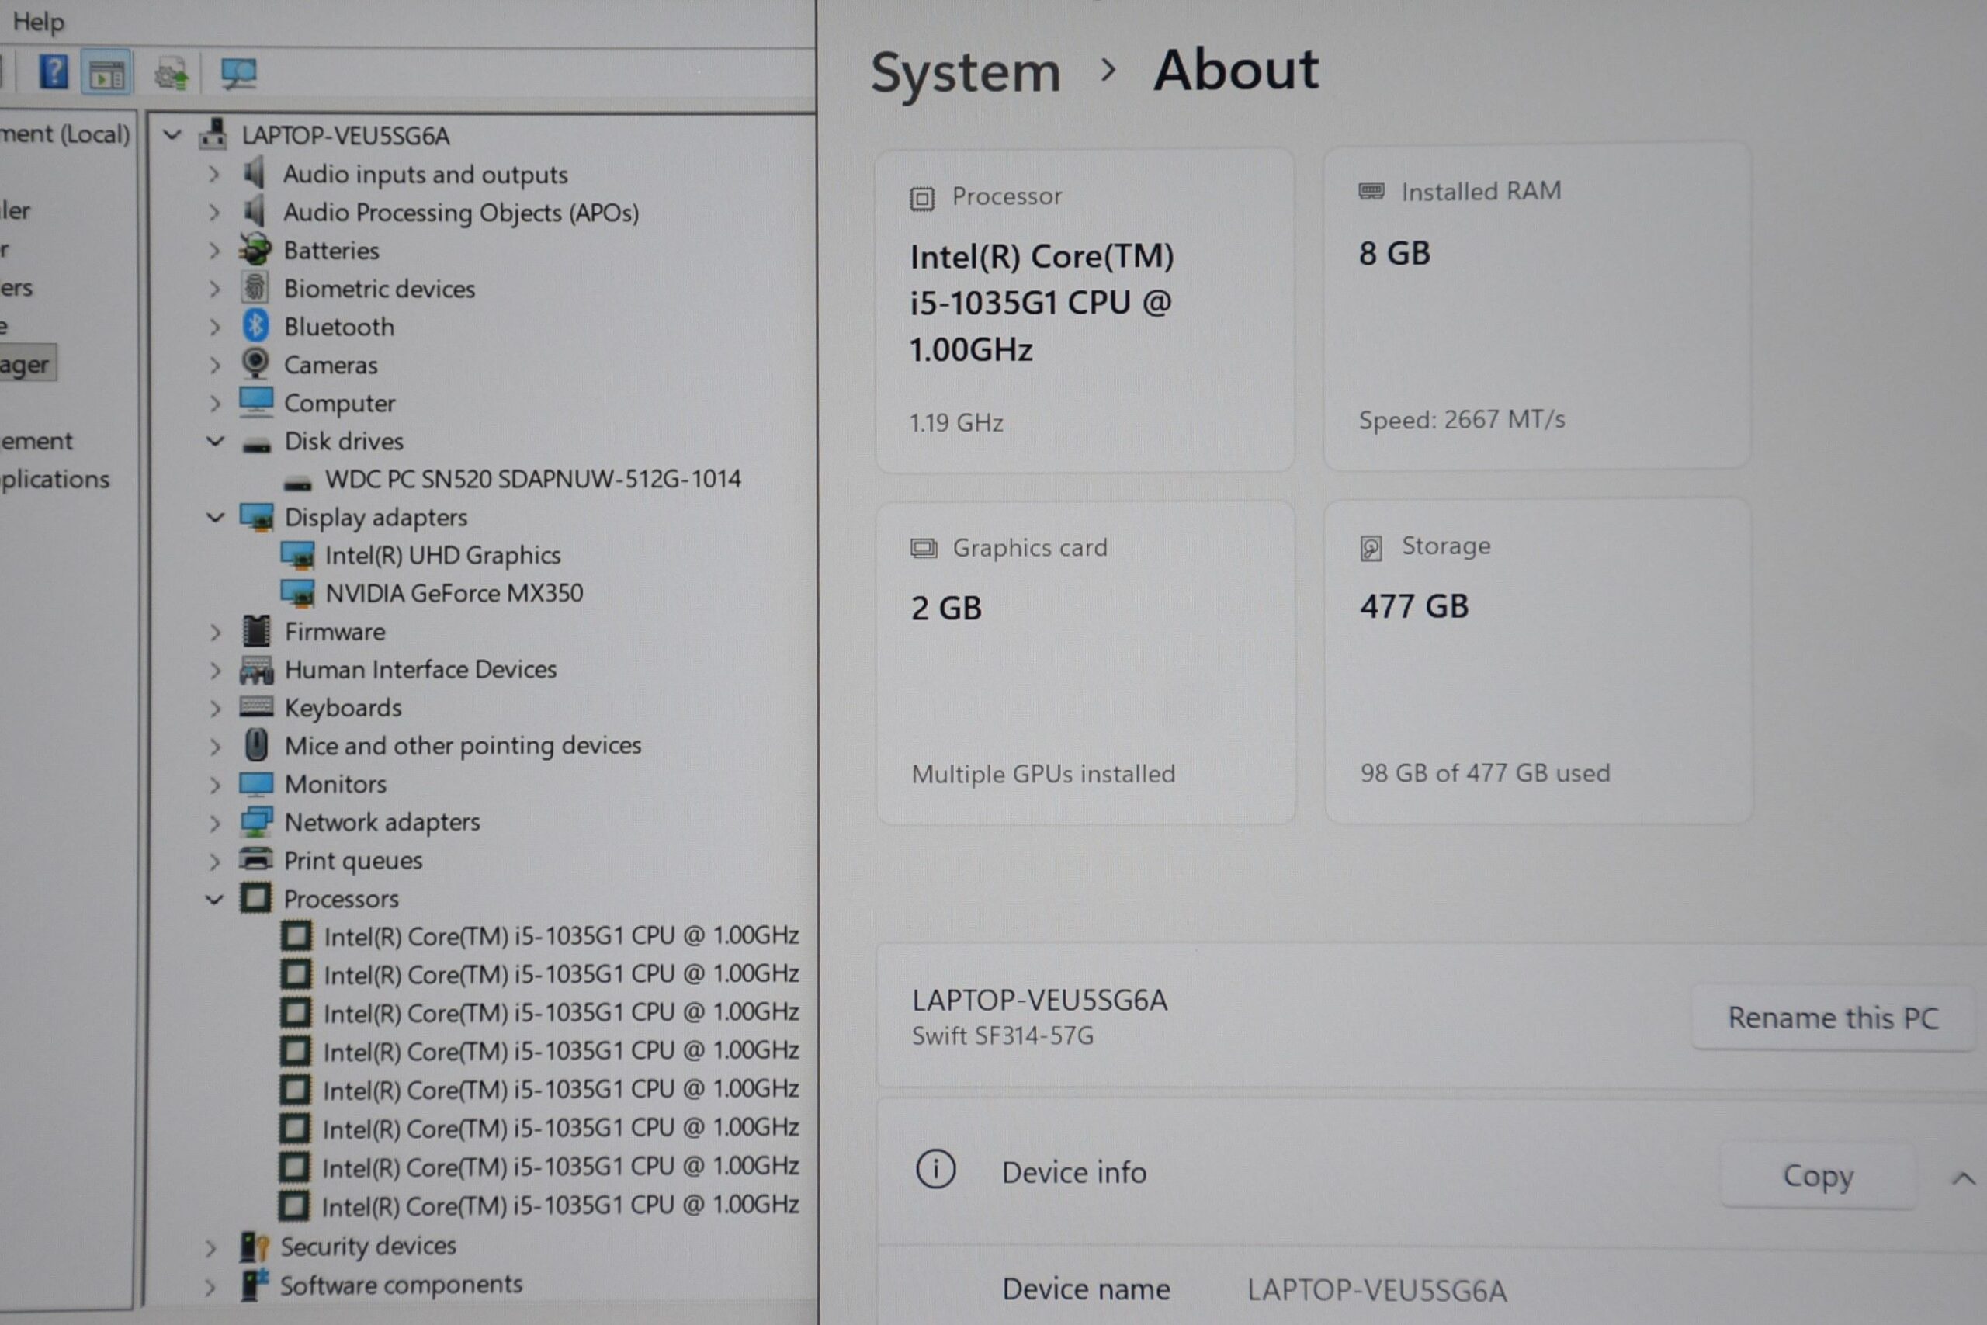This screenshot has height=1325, width=1987.
Task: Click the Copy button for Device info
Action: [1818, 1176]
